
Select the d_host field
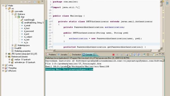point(27,28)
